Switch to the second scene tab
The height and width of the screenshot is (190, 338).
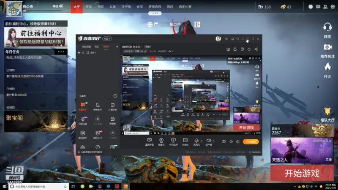[97, 47]
